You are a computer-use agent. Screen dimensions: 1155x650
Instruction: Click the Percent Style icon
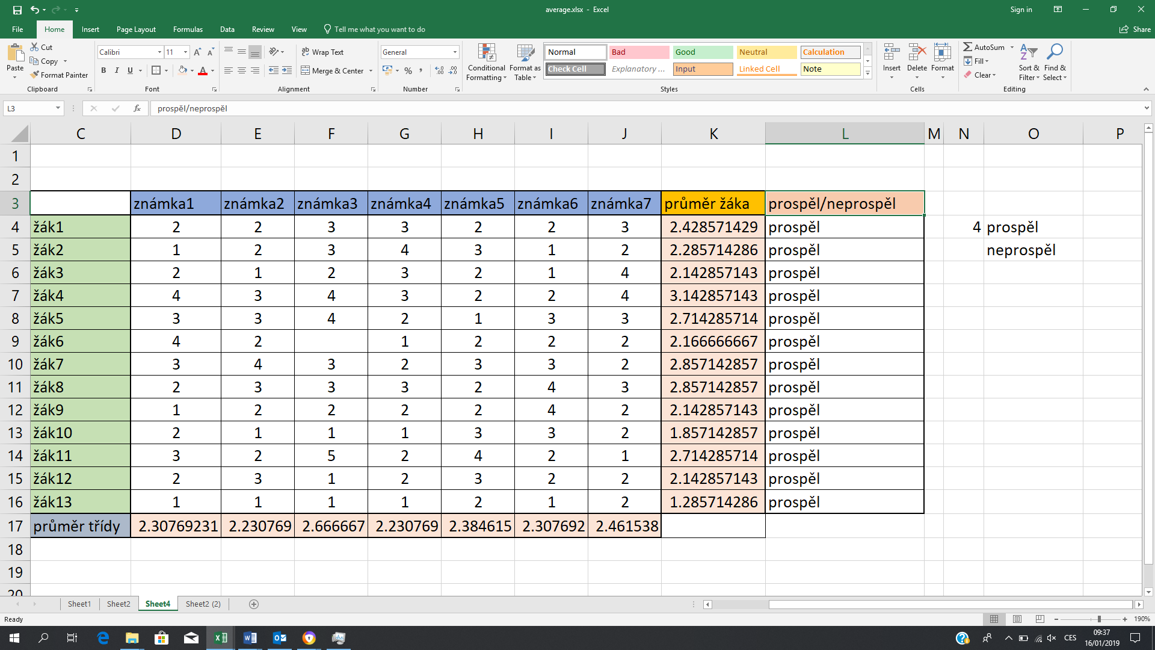tap(408, 70)
